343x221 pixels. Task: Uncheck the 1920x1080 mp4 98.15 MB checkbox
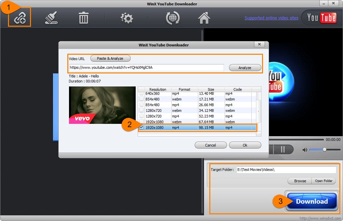(x=141, y=127)
